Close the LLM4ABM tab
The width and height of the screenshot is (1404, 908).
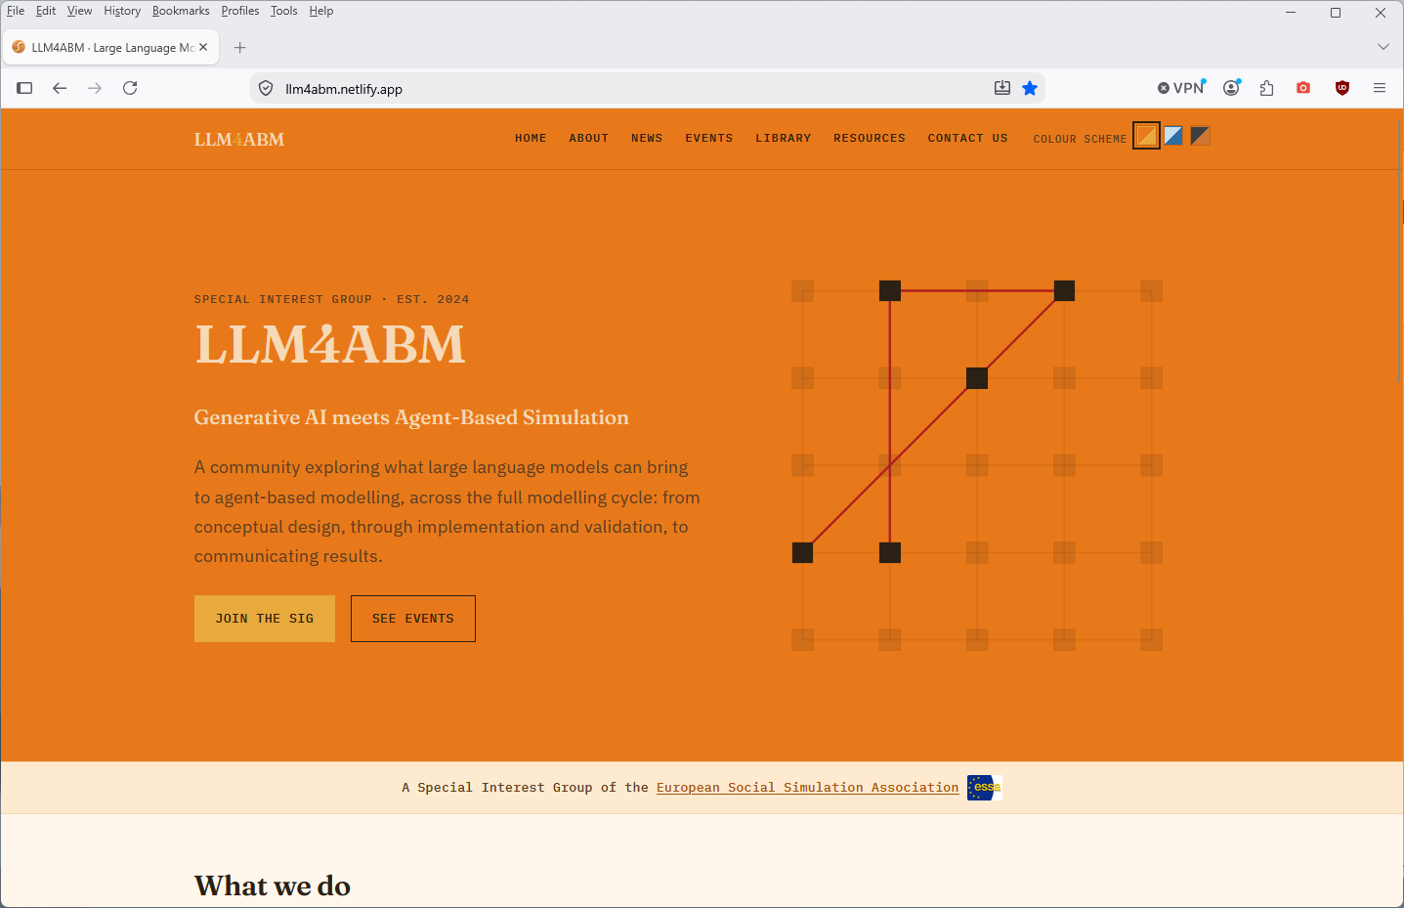tap(203, 47)
